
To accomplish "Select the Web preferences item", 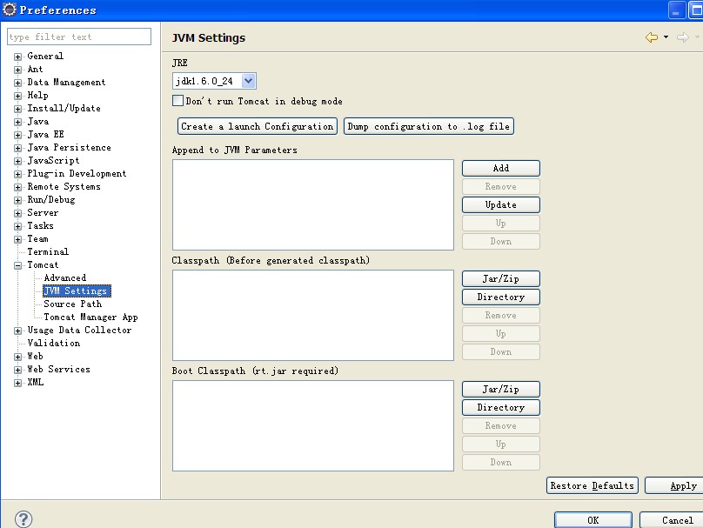I will pyautogui.click(x=35, y=357).
